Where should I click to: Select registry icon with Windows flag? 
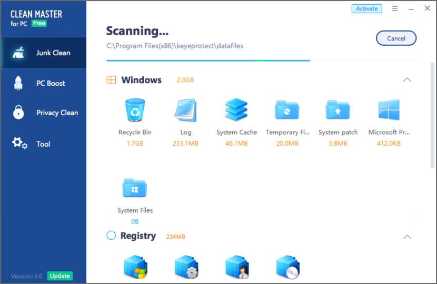click(136, 267)
